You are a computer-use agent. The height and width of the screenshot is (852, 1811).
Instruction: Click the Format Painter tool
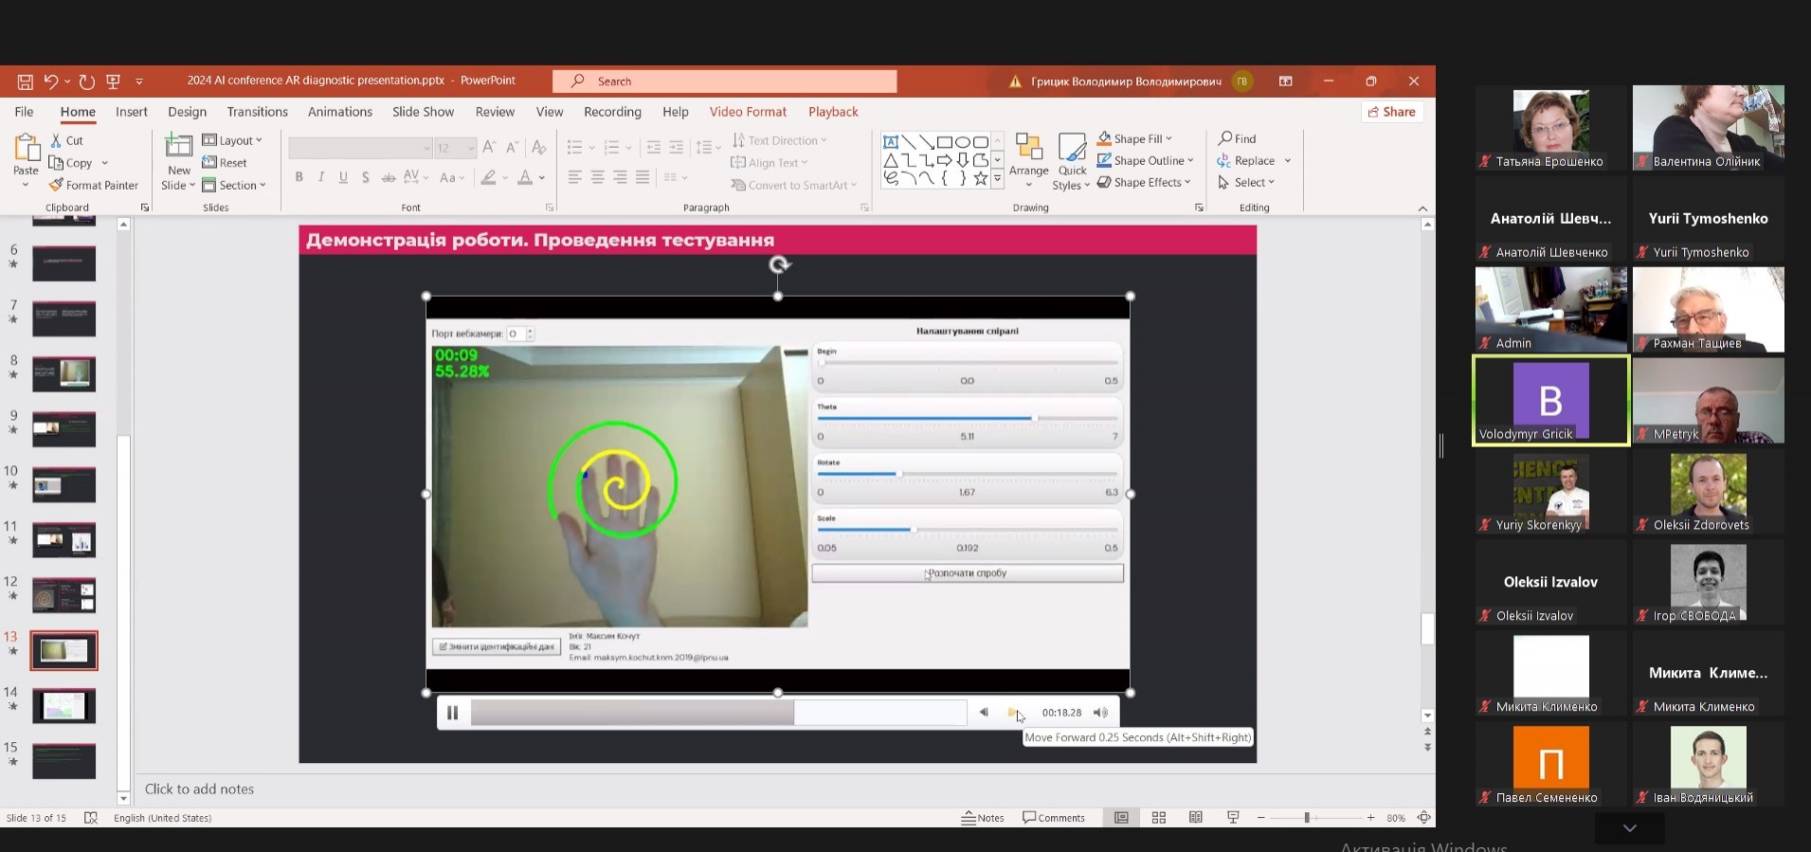click(94, 185)
